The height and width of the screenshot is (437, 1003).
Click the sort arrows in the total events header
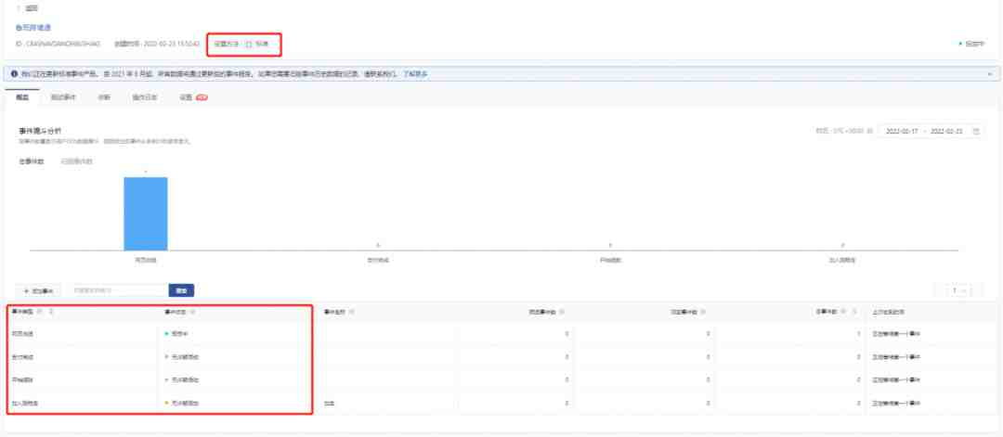pos(854,312)
